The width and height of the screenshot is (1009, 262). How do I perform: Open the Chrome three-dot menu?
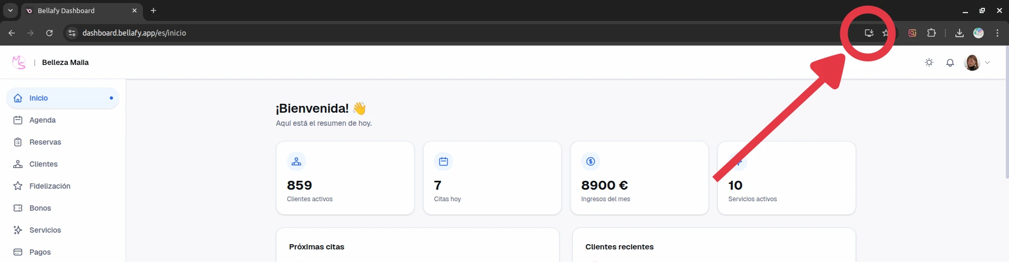(x=997, y=33)
